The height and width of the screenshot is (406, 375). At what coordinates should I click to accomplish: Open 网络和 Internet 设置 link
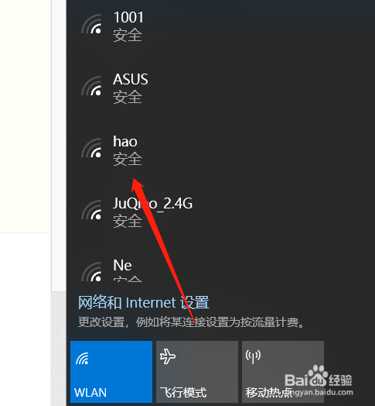click(144, 302)
